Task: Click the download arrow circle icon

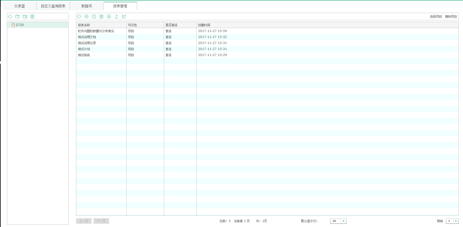Action: pyautogui.click(x=109, y=16)
